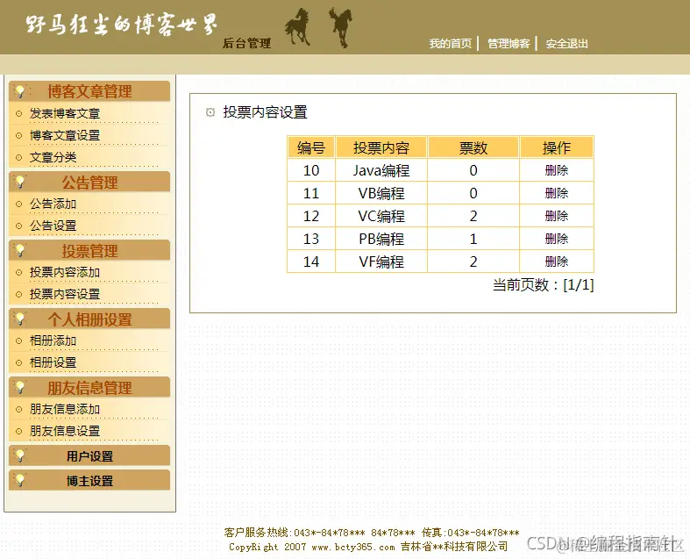This screenshot has height=559, width=690.
Task: Click number cell 14
Action: (311, 262)
